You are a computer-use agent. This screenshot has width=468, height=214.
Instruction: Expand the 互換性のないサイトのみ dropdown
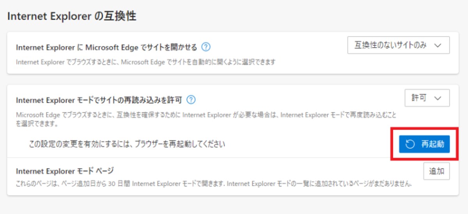tap(399, 45)
